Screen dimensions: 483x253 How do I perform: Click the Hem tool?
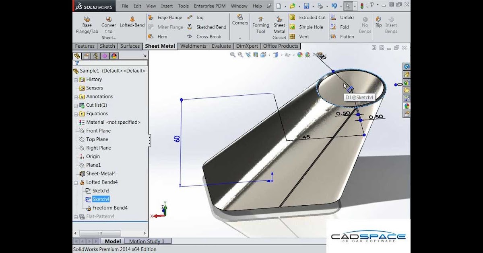(x=157, y=37)
